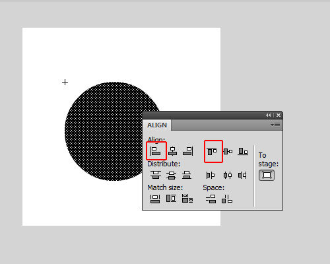Screen dimensions: 330x264
Task: Select Align vertical center icon
Action: (228, 151)
